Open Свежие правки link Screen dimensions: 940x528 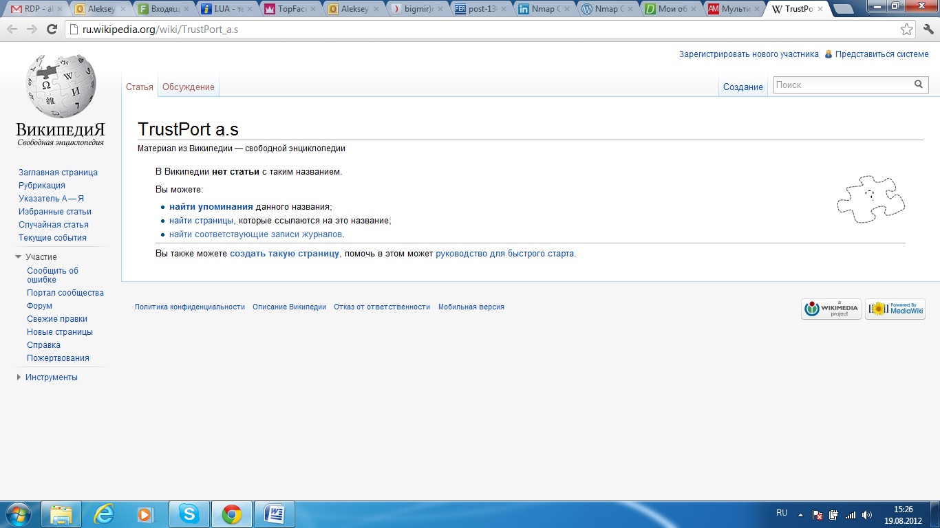click(57, 319)
